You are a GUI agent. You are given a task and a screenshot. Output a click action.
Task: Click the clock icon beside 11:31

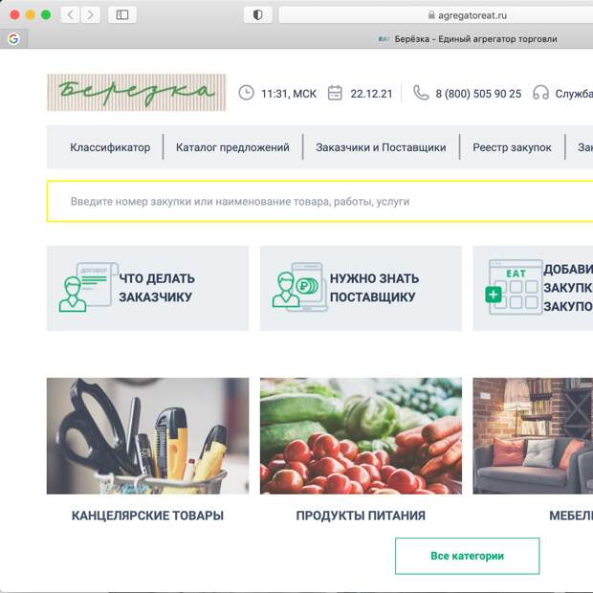point(246,93)
